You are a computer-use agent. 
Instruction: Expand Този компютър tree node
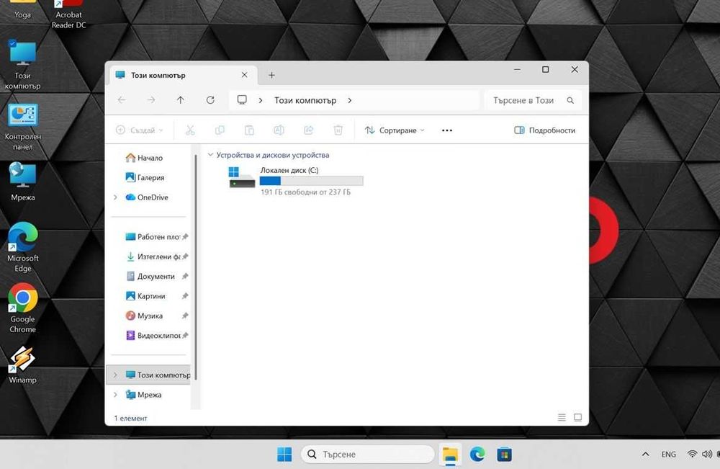[115, 375]
